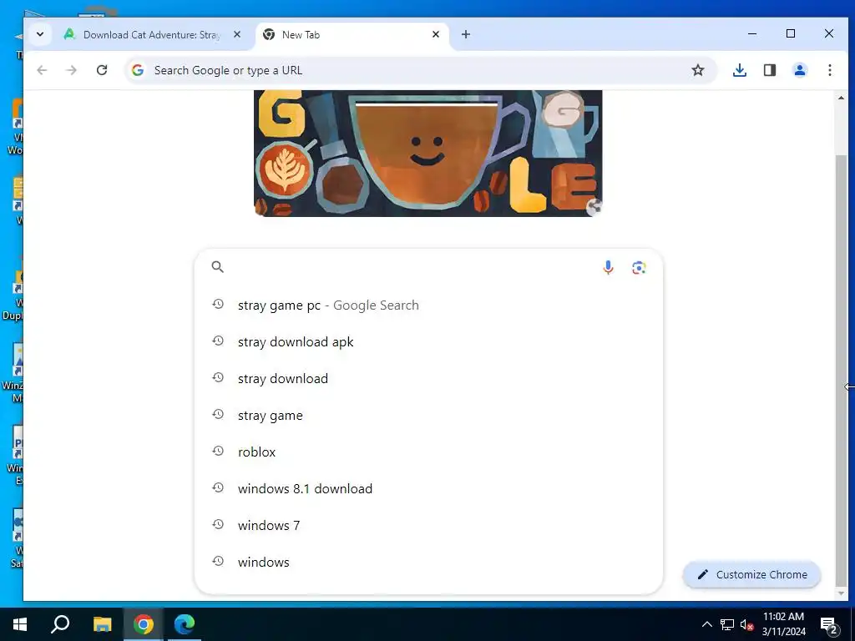
Task: Click the Chrome taskbar icon
Action: pos(144,624)
